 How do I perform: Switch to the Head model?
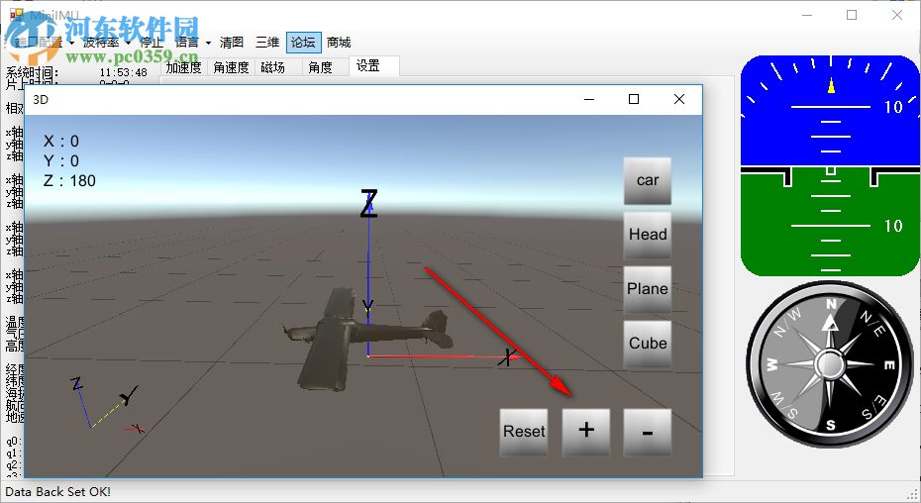pos(648,235)
